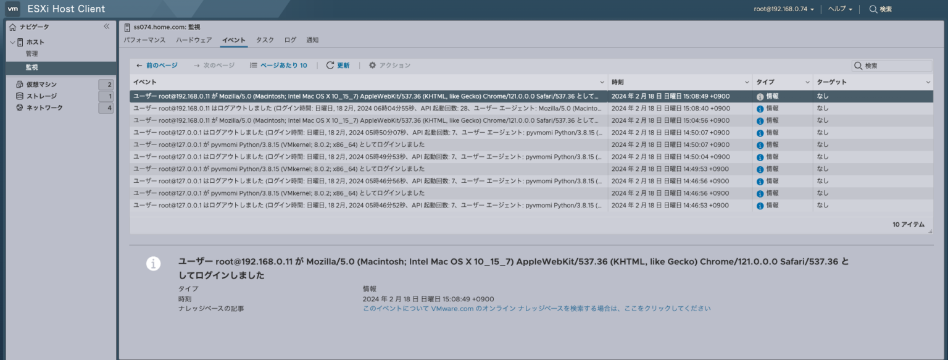Screen dimensions: 948x360
Task: Go to 前のページ previous page
Action: click(157, 65)
